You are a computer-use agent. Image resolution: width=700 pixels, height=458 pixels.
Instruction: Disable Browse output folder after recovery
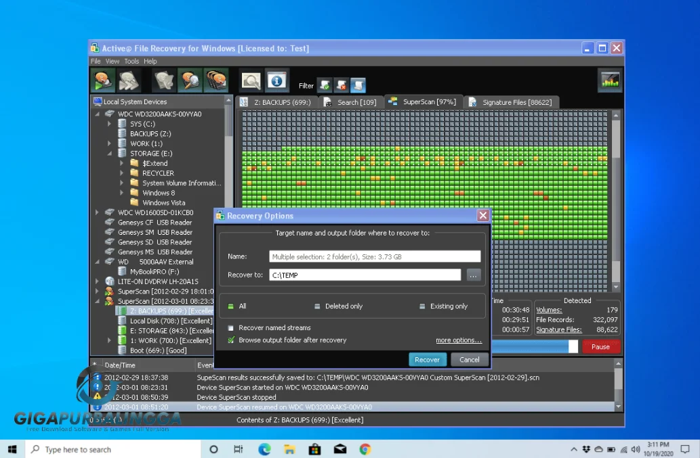231,340
